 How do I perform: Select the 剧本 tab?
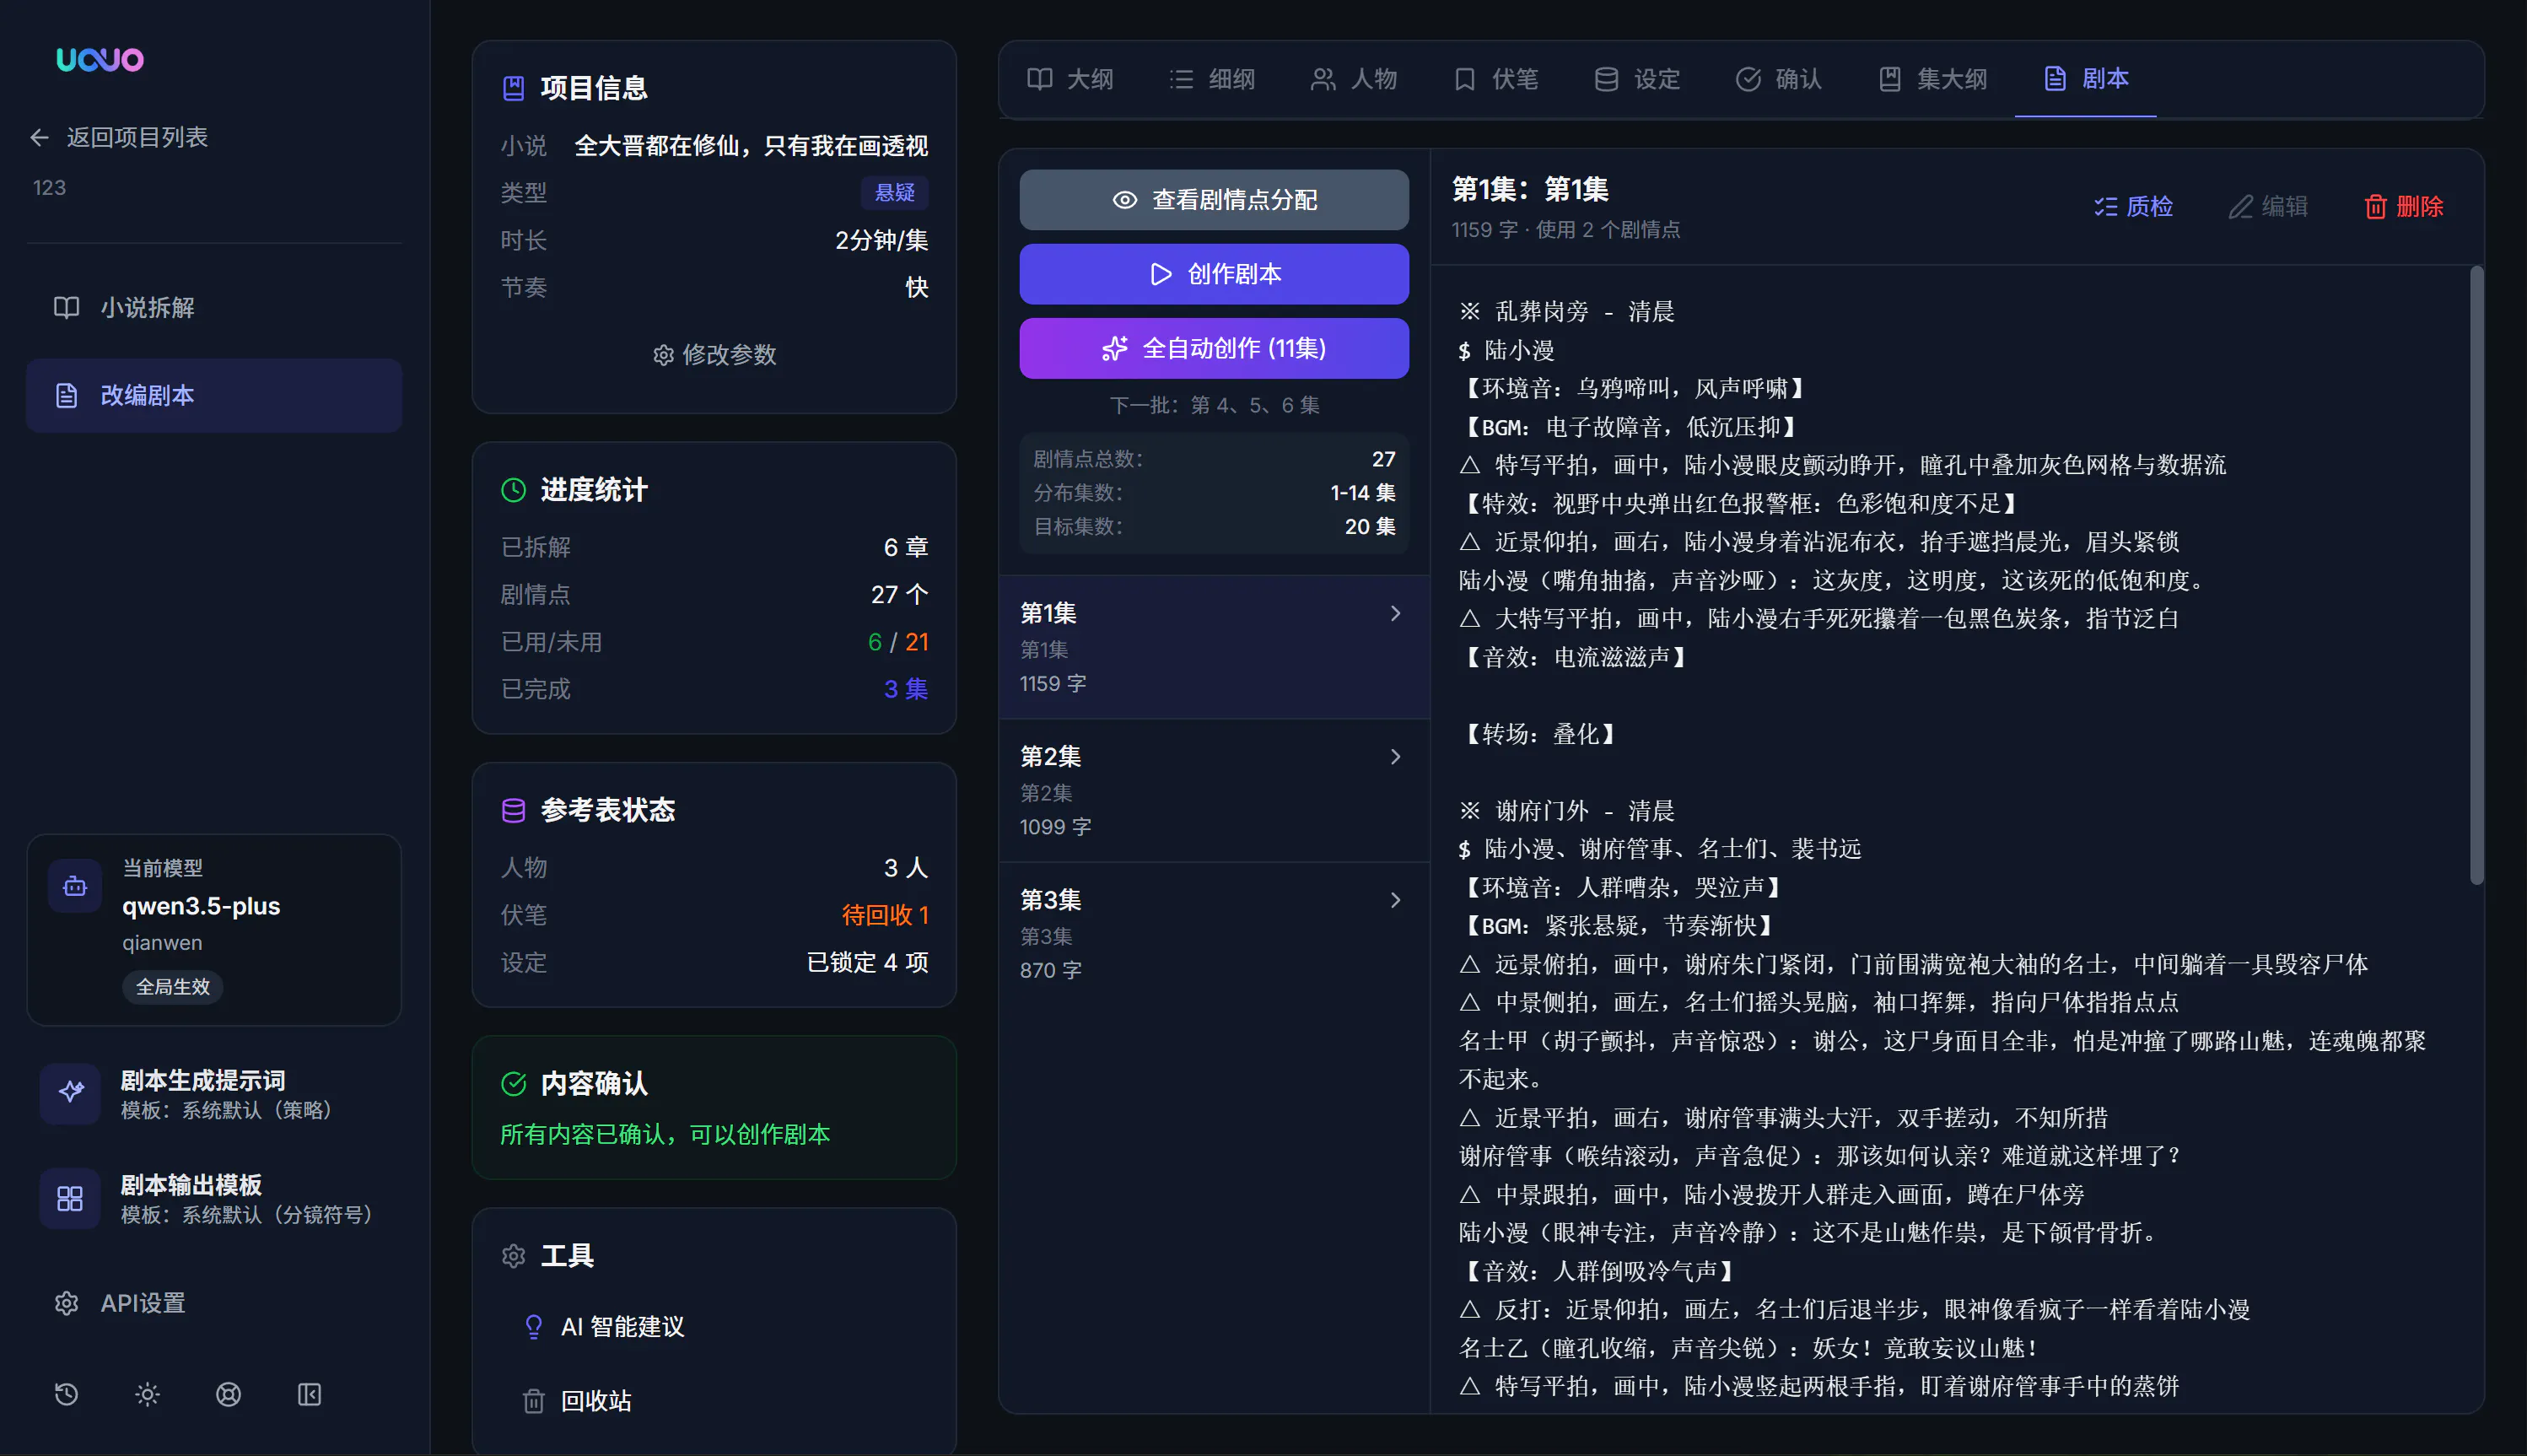(2085, 79)
